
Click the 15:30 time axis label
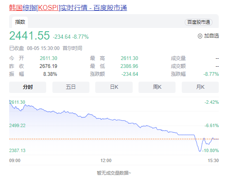coord(213,160)
